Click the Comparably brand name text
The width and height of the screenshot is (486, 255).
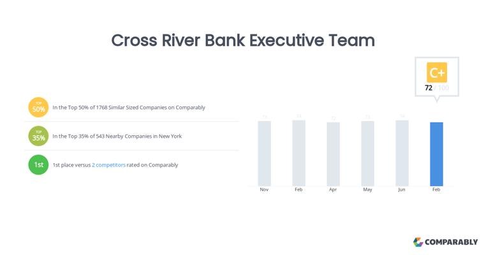[x=452, y=242]
